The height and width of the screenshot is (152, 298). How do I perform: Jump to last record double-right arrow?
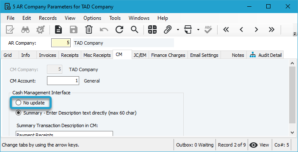272,29
